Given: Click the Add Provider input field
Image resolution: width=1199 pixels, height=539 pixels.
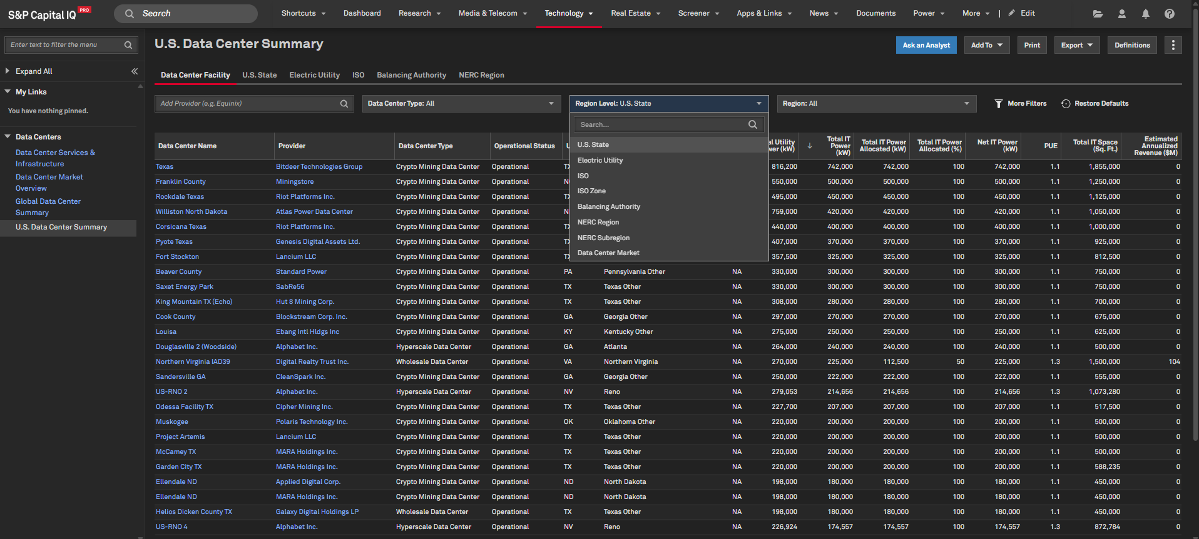Looking at the screenshot, I should pyautogui.click(x=254, y=104).
